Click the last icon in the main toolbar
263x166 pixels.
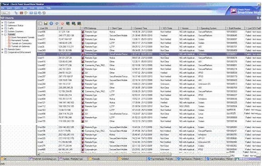pyautogui.click(x=44, y=13)
